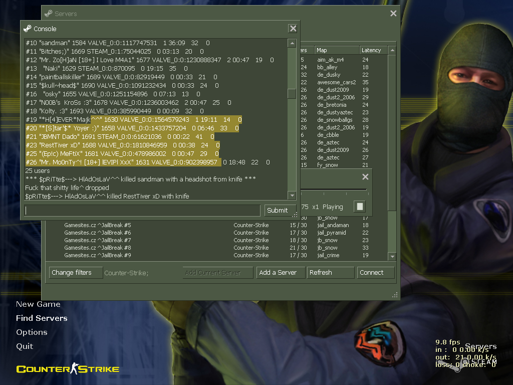The image size is (513, 385).
Task: Refresh the server list
Action: coord(331,273)
